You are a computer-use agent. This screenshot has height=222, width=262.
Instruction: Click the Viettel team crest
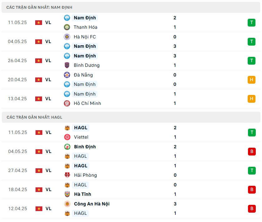[x=67, y=137]
